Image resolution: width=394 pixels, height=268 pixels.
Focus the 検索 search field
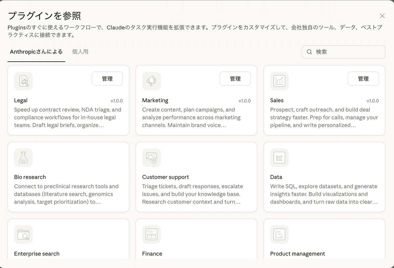[348, 52]
